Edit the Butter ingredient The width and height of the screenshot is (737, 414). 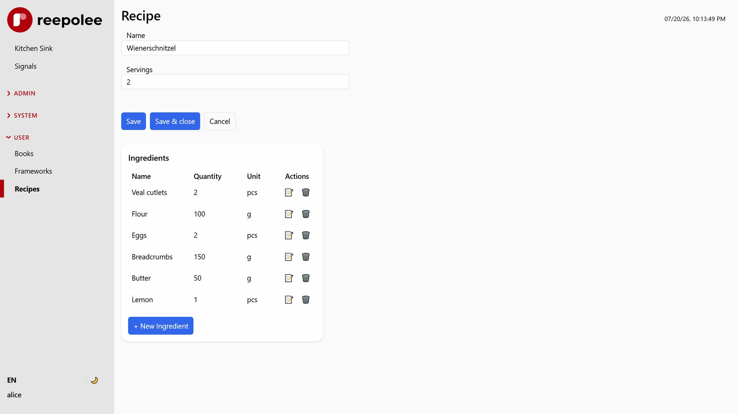(x=289, y=278)
